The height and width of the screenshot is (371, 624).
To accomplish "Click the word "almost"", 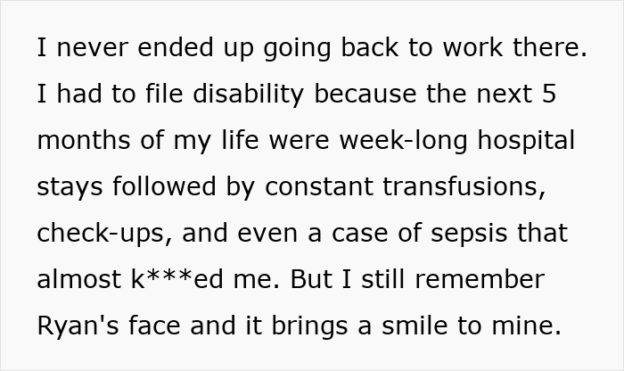I will click(x=79, y=279).
